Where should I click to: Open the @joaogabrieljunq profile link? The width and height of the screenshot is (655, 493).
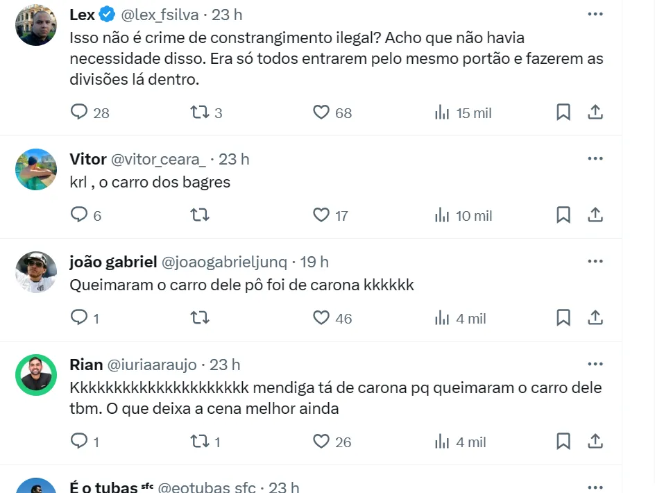224,262
